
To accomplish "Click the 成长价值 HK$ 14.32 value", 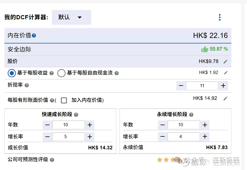I will tap(100, 148).
